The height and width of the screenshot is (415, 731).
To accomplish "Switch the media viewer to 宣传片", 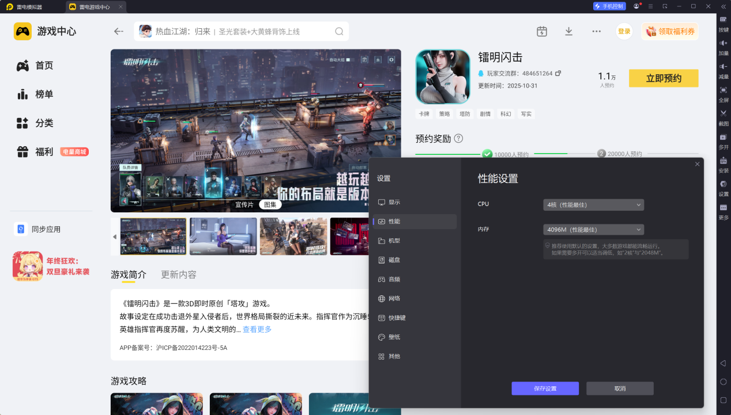I will [x=244, y=204].
